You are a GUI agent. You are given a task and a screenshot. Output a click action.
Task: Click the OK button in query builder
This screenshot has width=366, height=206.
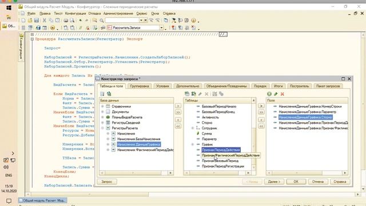296,182
